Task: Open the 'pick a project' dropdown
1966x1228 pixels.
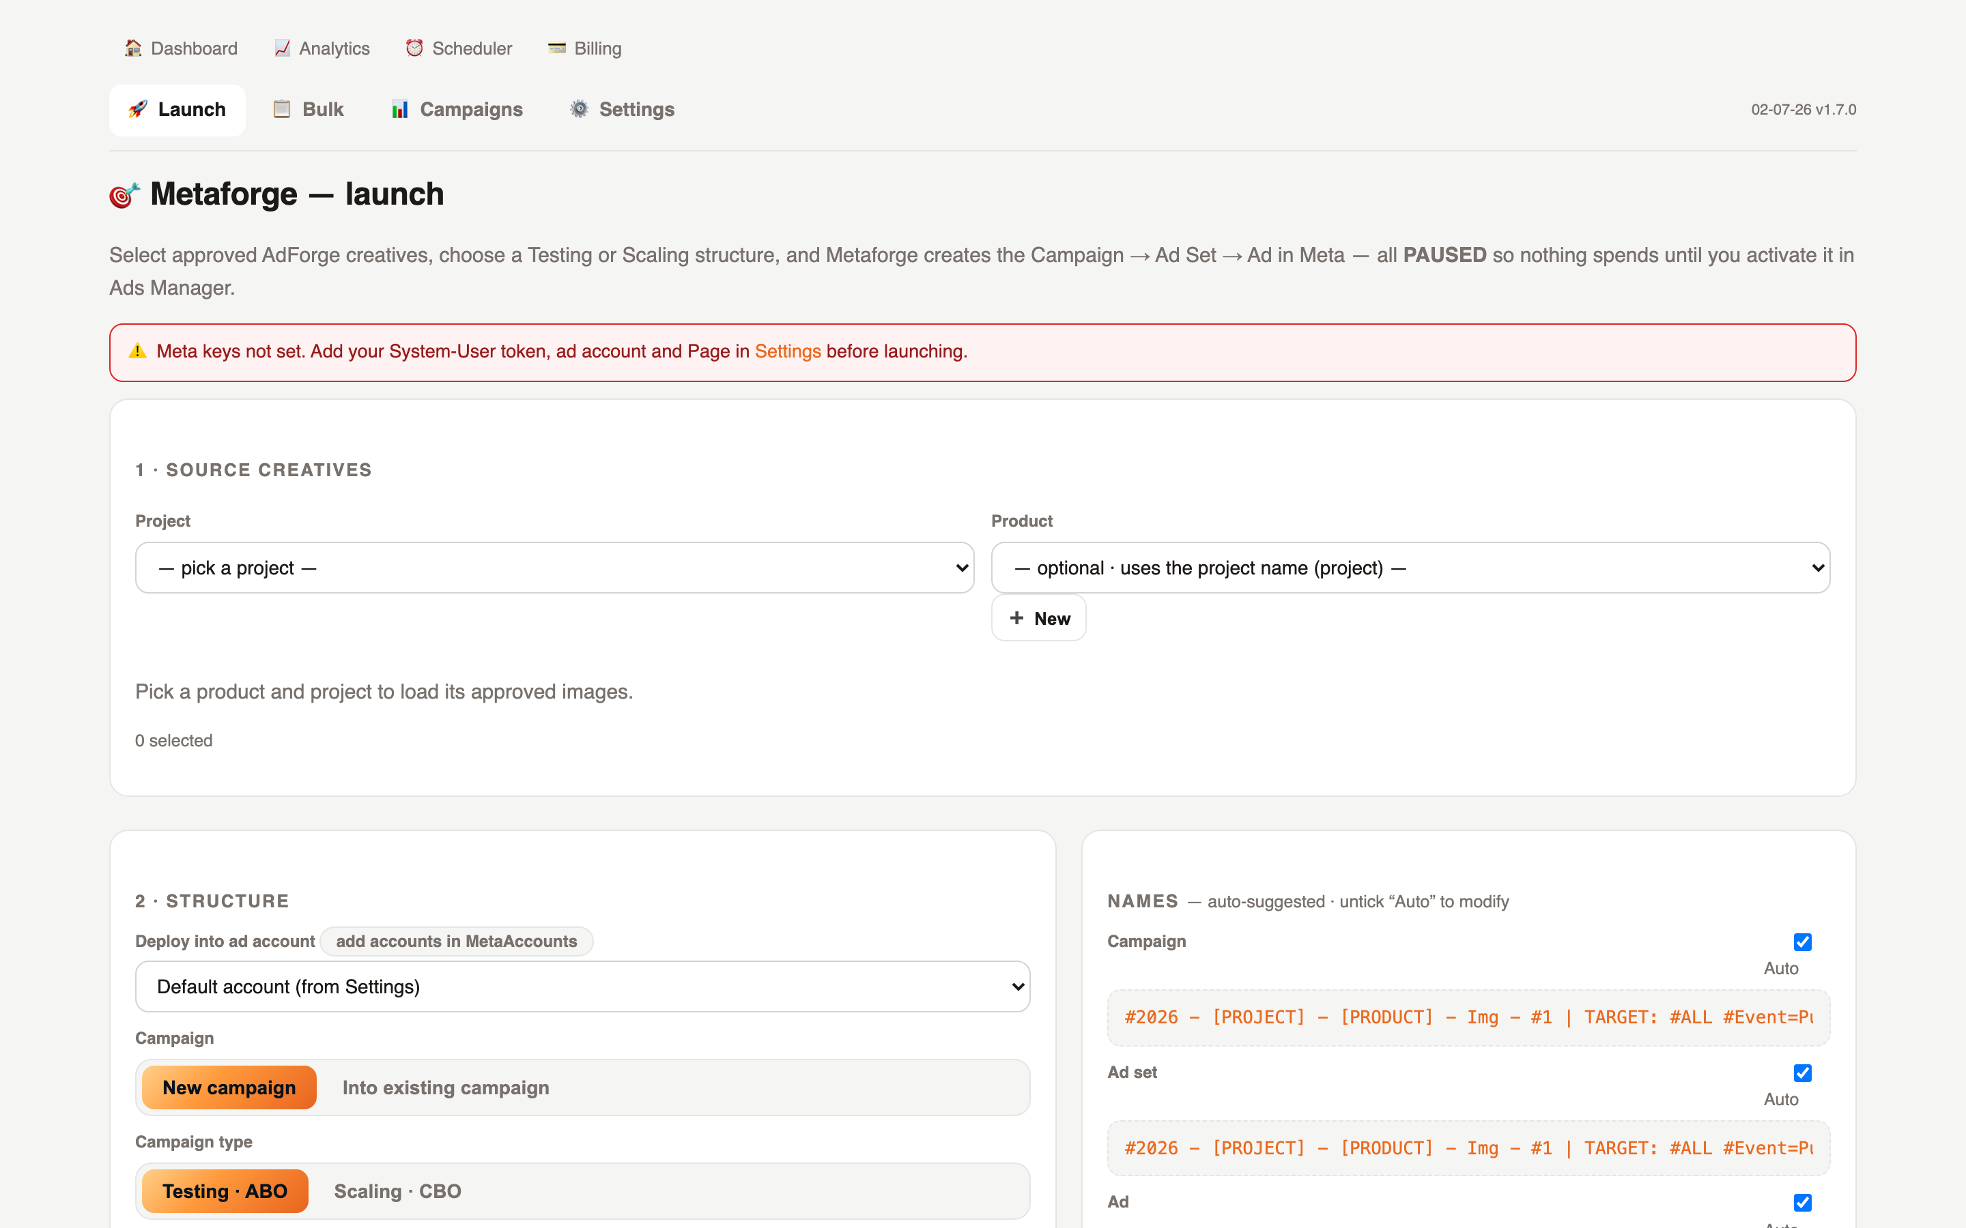Action: pos(555,568)
